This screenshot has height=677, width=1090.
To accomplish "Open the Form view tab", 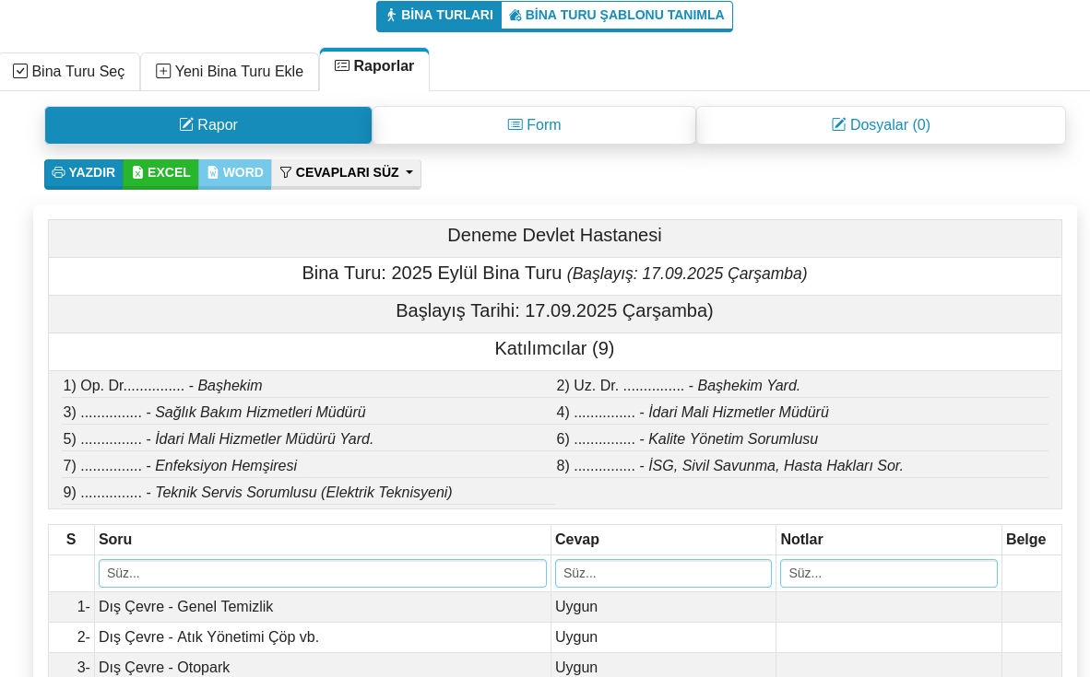I will click(534, 125).
